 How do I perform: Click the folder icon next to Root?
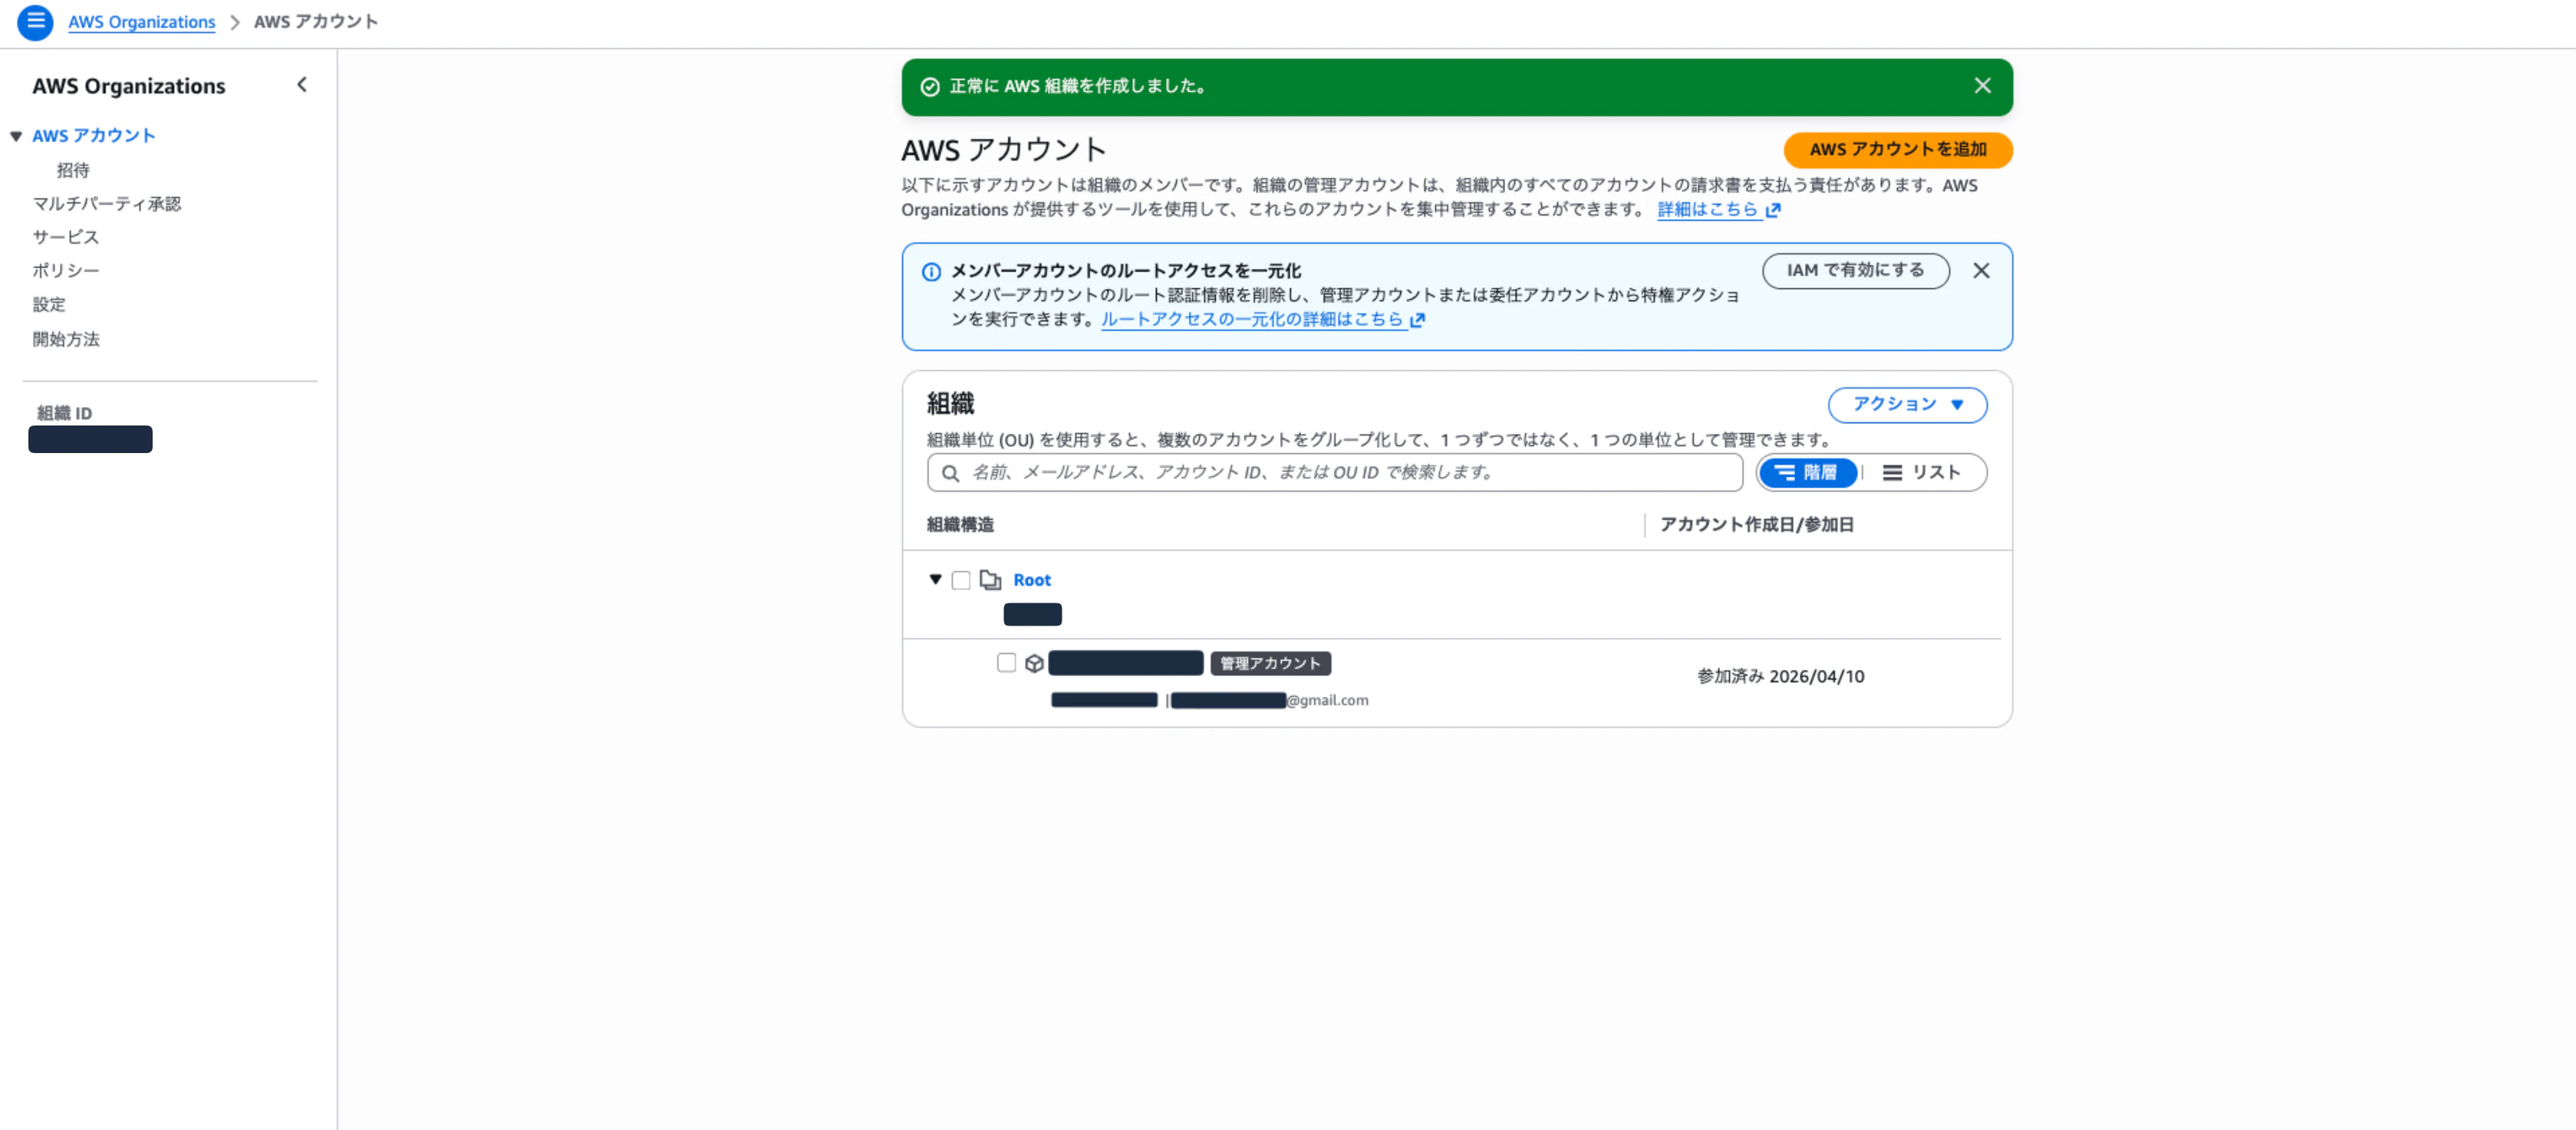992,580
